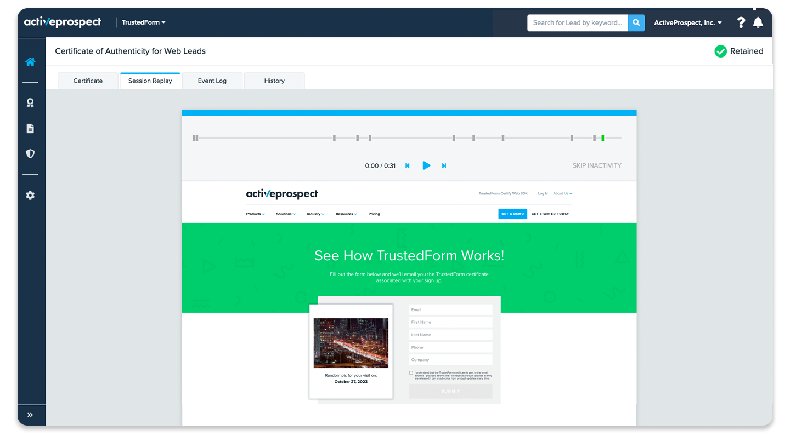Select the Session Replay tab
Viewport: 790px width, 436px height.
click(150, 81)
